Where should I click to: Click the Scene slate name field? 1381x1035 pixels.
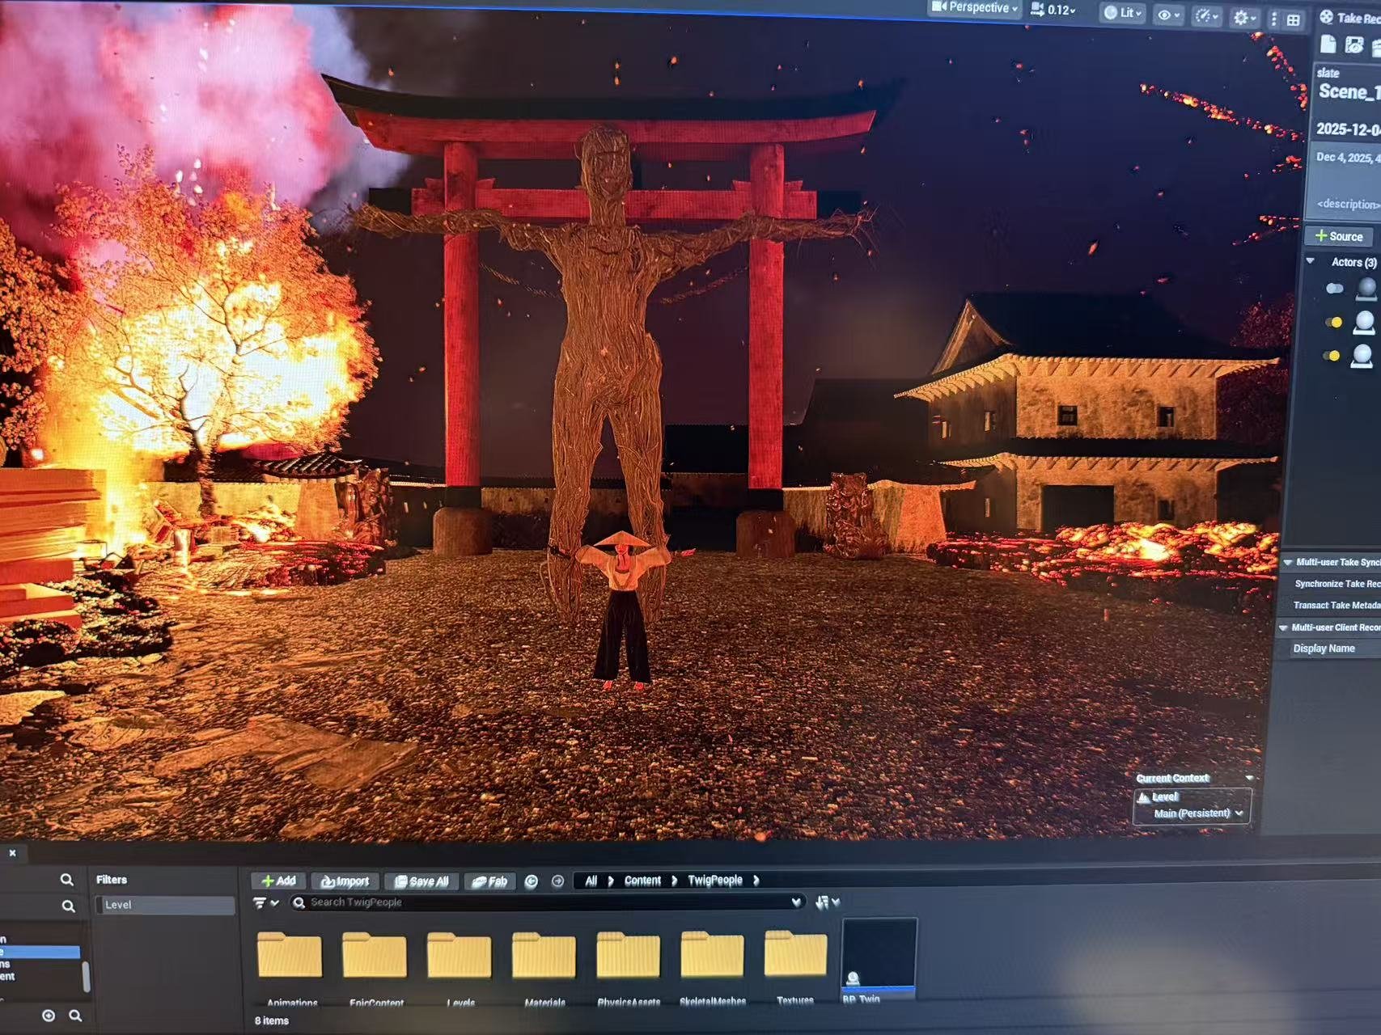pos(1349,91)
